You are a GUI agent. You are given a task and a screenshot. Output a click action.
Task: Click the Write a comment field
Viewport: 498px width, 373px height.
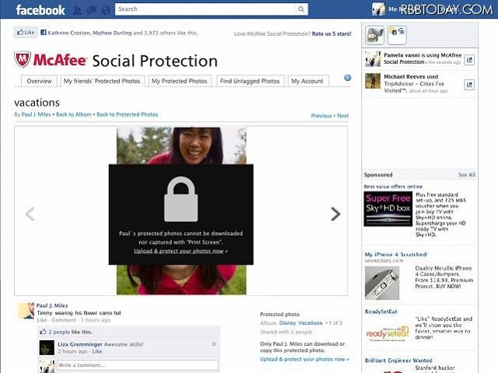coord(138,365)
